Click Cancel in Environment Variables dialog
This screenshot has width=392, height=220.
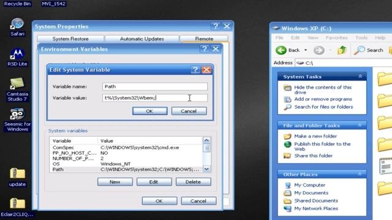[198, 201]
